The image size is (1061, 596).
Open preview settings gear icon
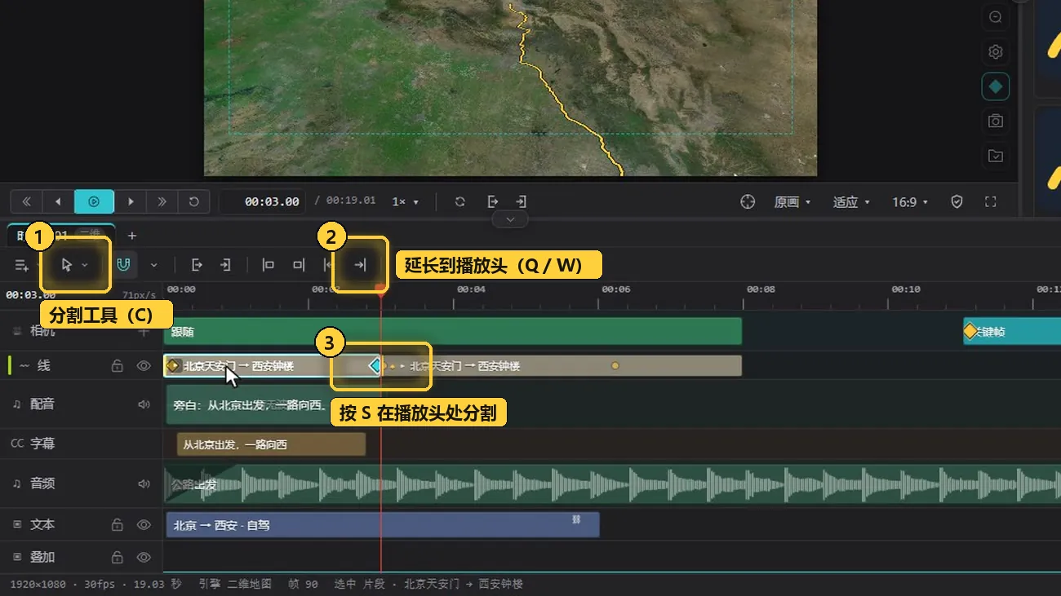995,52
